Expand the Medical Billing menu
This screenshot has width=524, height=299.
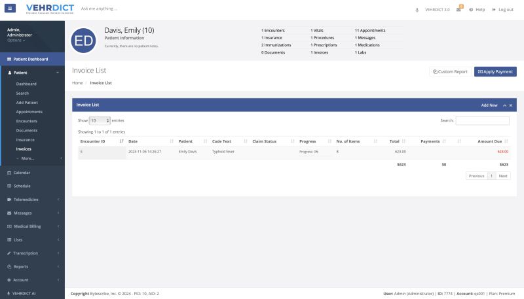(27, 226)
